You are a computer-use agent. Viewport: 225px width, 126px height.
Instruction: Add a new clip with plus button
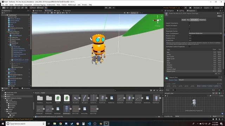(x=216, y=74)
